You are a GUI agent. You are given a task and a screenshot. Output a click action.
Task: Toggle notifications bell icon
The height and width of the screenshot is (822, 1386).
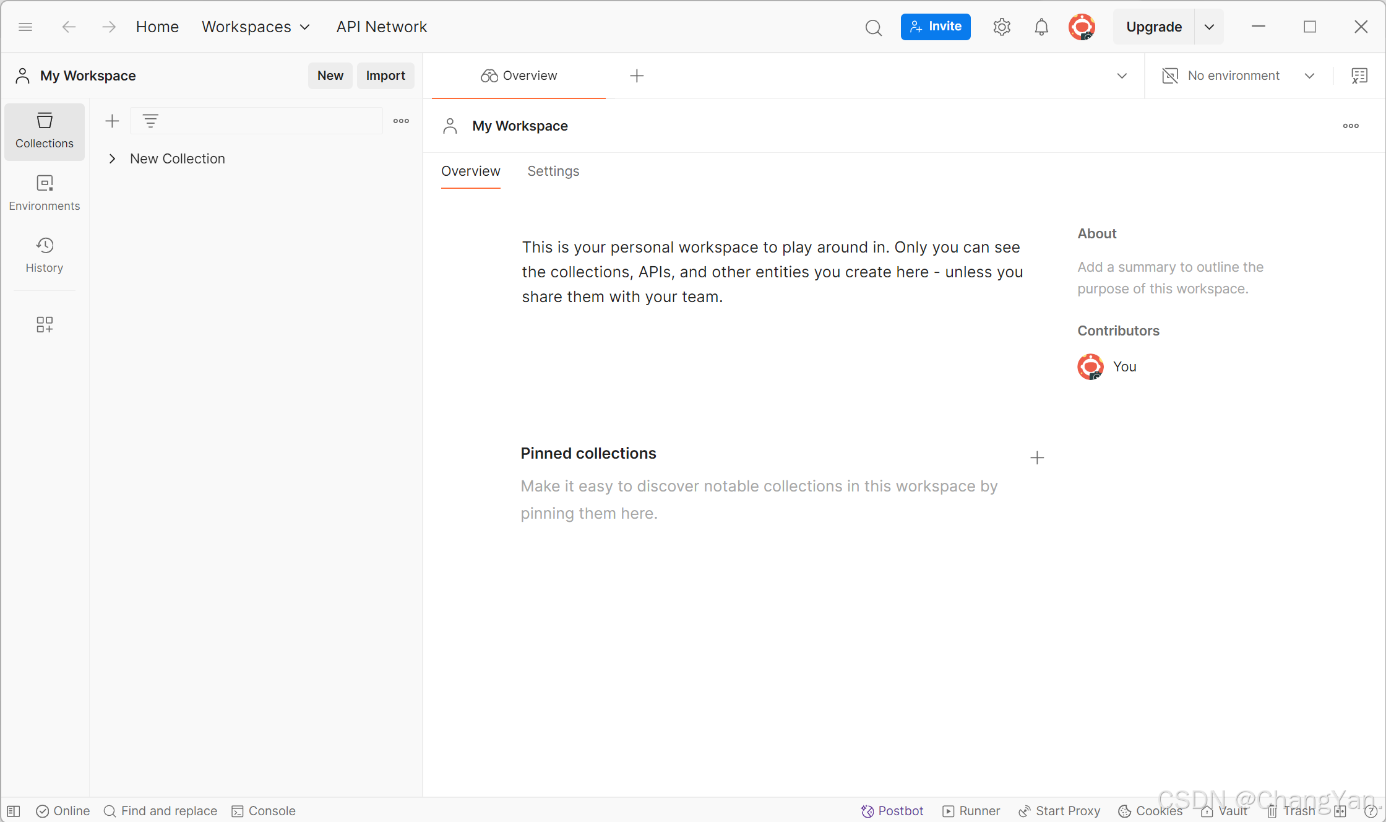(x=1039, y=27)
